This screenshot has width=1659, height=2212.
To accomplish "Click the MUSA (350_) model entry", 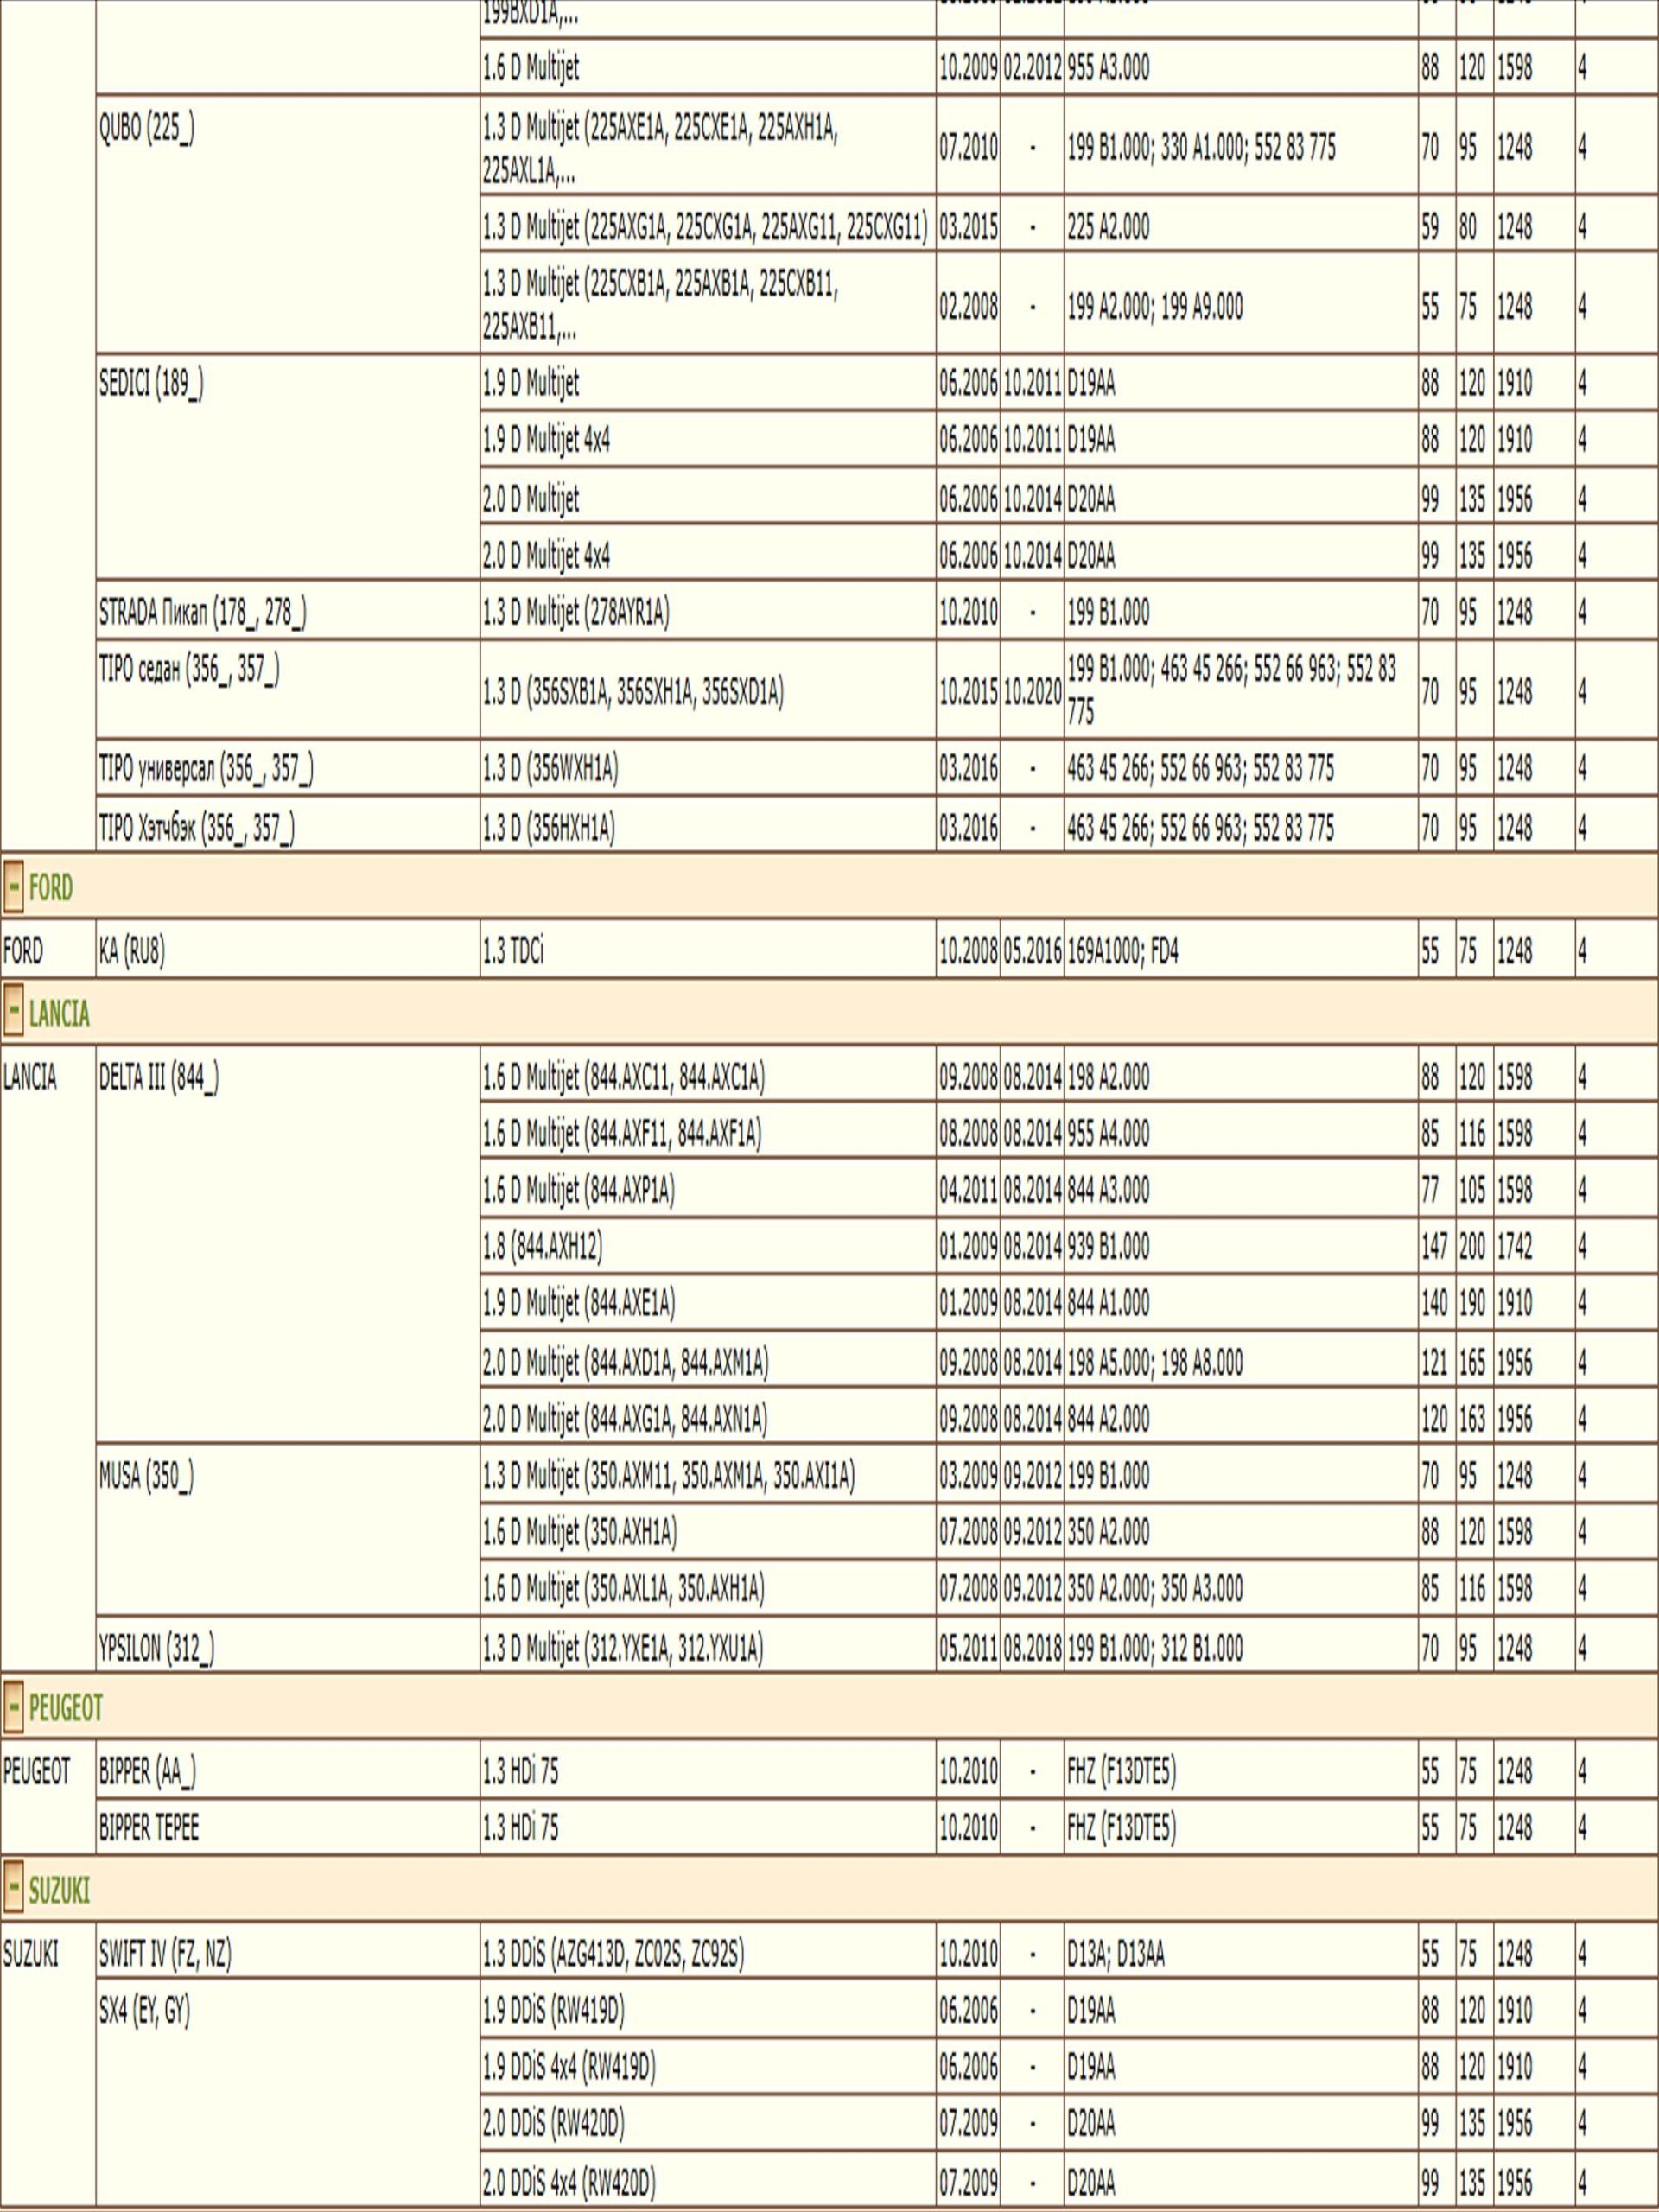I will pyautogui.click(x=146, y=1475).
